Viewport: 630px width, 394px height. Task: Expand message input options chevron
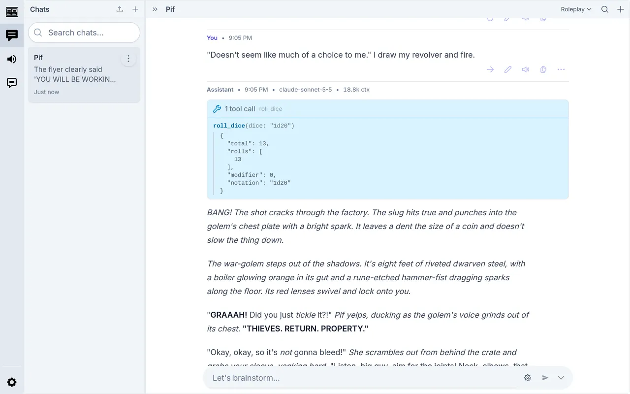[x=561, y=378]
